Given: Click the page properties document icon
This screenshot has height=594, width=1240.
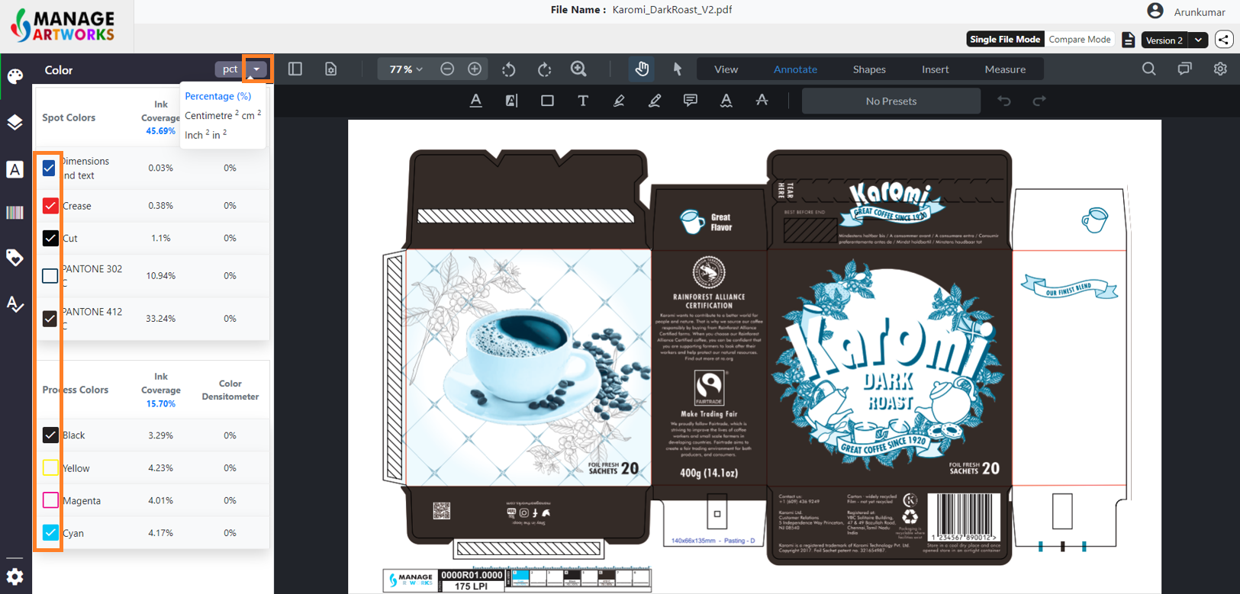Looking at the screenshot, I should click(331, 69).
